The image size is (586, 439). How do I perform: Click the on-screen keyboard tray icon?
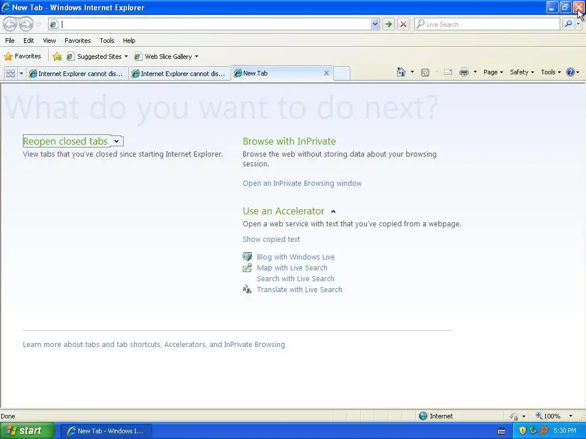pyautogui.click(x=501, y=431)
